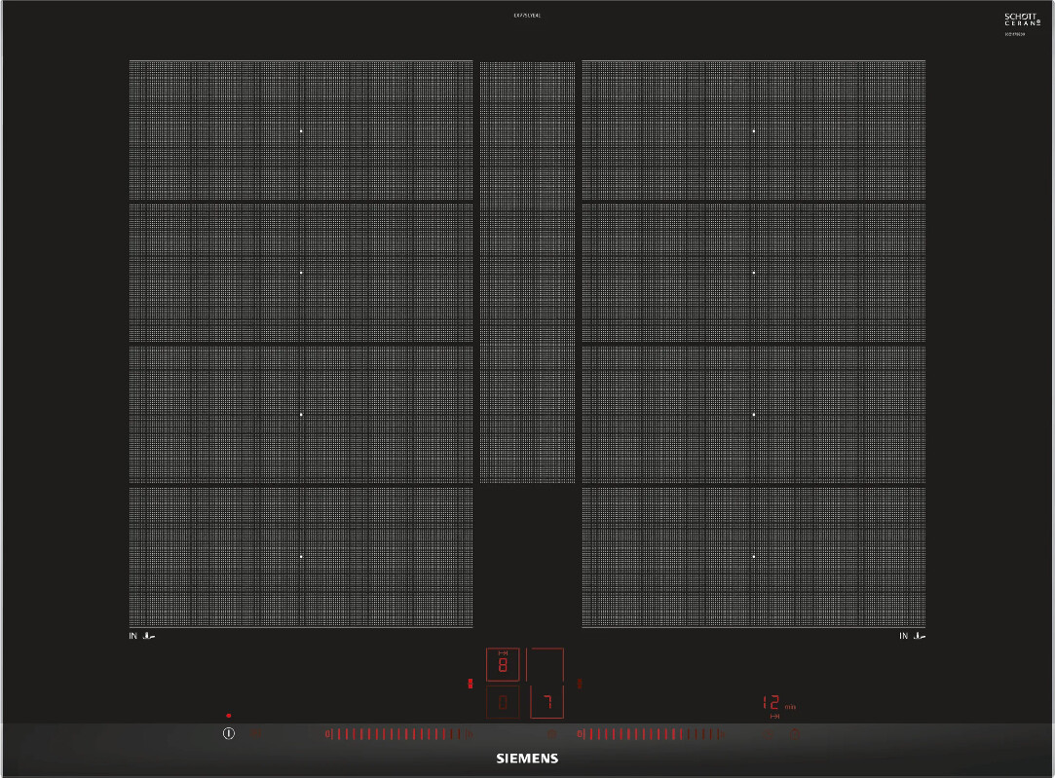1055x778 pixels.
Task: Select the empty top-right zone display box
Action: (x=546, y=665)
